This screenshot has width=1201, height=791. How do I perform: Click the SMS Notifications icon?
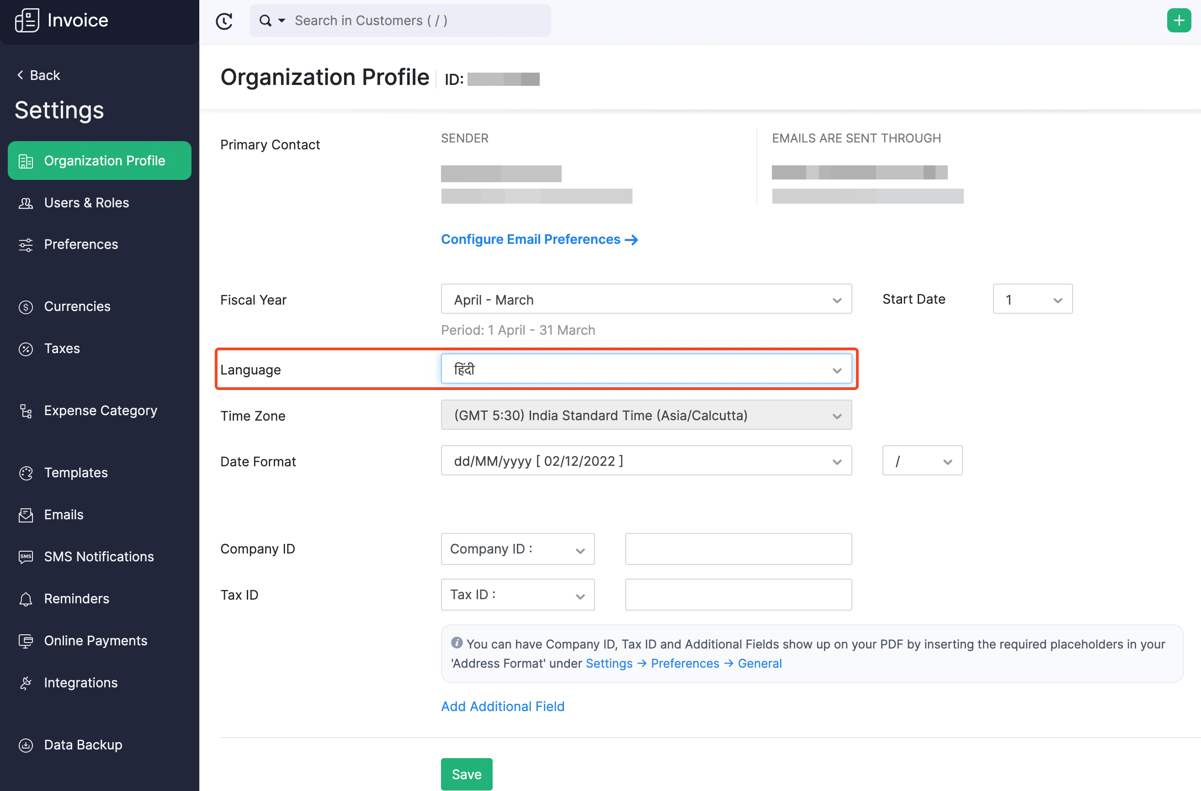(x=26, y=556)
